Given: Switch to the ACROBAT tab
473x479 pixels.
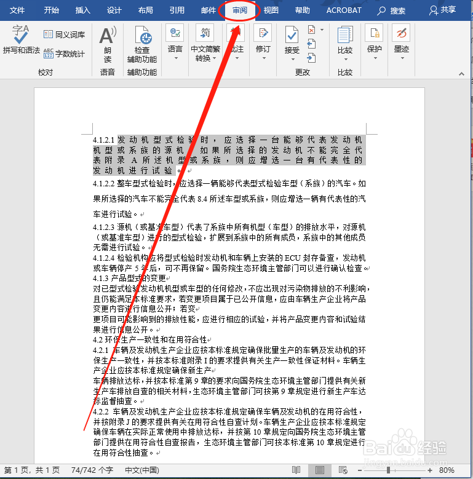Looking at the screenshot, I should (344, 10).
